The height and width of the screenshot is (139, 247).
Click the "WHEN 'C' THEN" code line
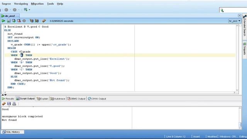tap(22, 69)
